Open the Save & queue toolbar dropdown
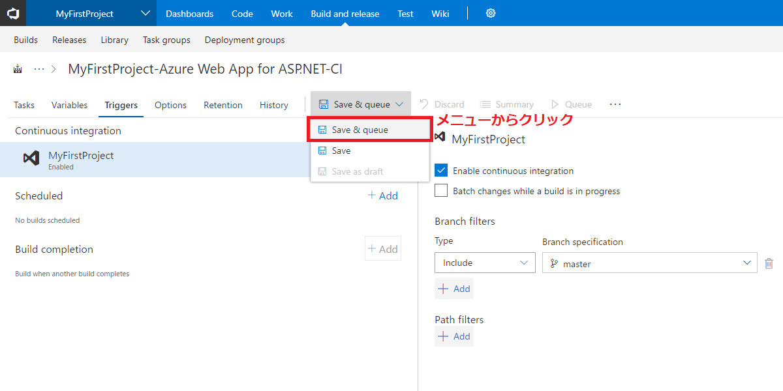783x391 pixels. pyautogui.click(x=361, y=104)
